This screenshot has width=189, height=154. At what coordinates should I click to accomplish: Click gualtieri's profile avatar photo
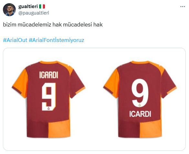[x=9, y=10]
